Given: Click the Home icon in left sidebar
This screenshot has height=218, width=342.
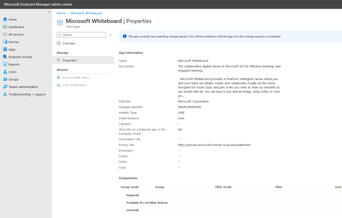Looking at the screenshot, I should (5, 19).
